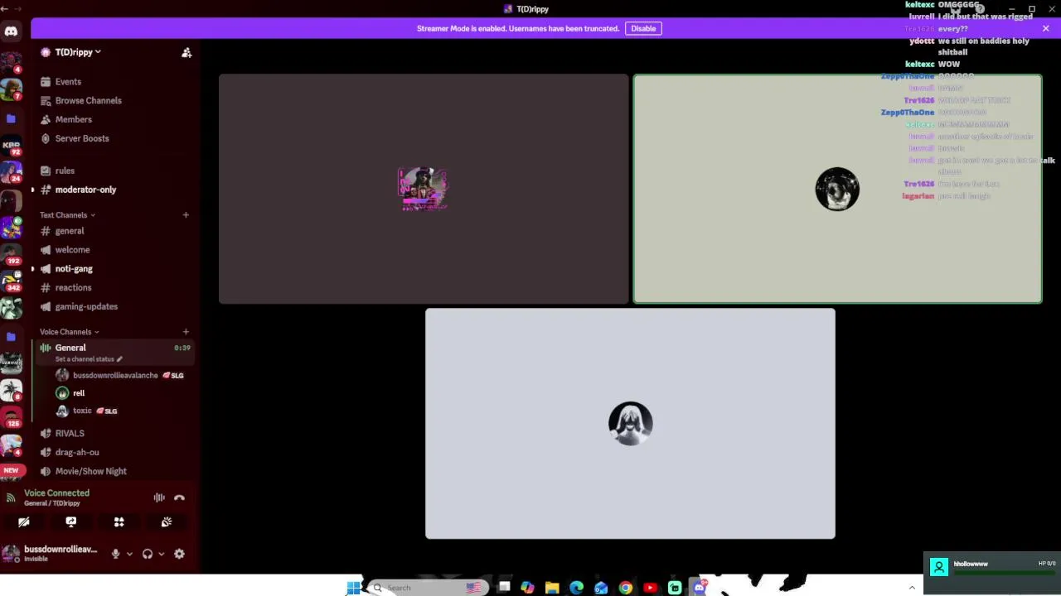Screen dimensions: 1061x596
Task: Set a channel status pencil link
Action: click(x=89, y=359)
